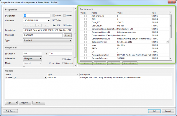Click Models Edit... button
Viewport: 177px width, 116px height.
(x=39, y=103)
